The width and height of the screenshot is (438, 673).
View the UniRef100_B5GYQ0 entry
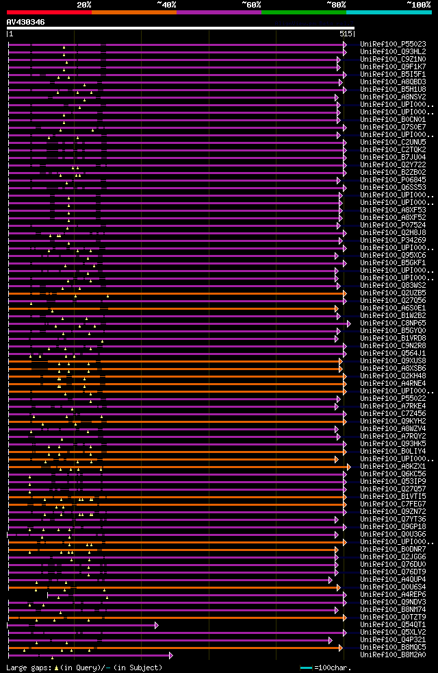(x=393, y=331)
